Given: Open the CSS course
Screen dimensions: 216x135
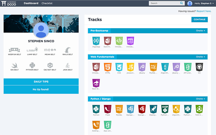Looking at the screenshot, I should (119, 67).
